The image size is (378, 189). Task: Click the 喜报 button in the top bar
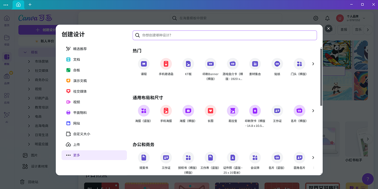click(343, 29)
